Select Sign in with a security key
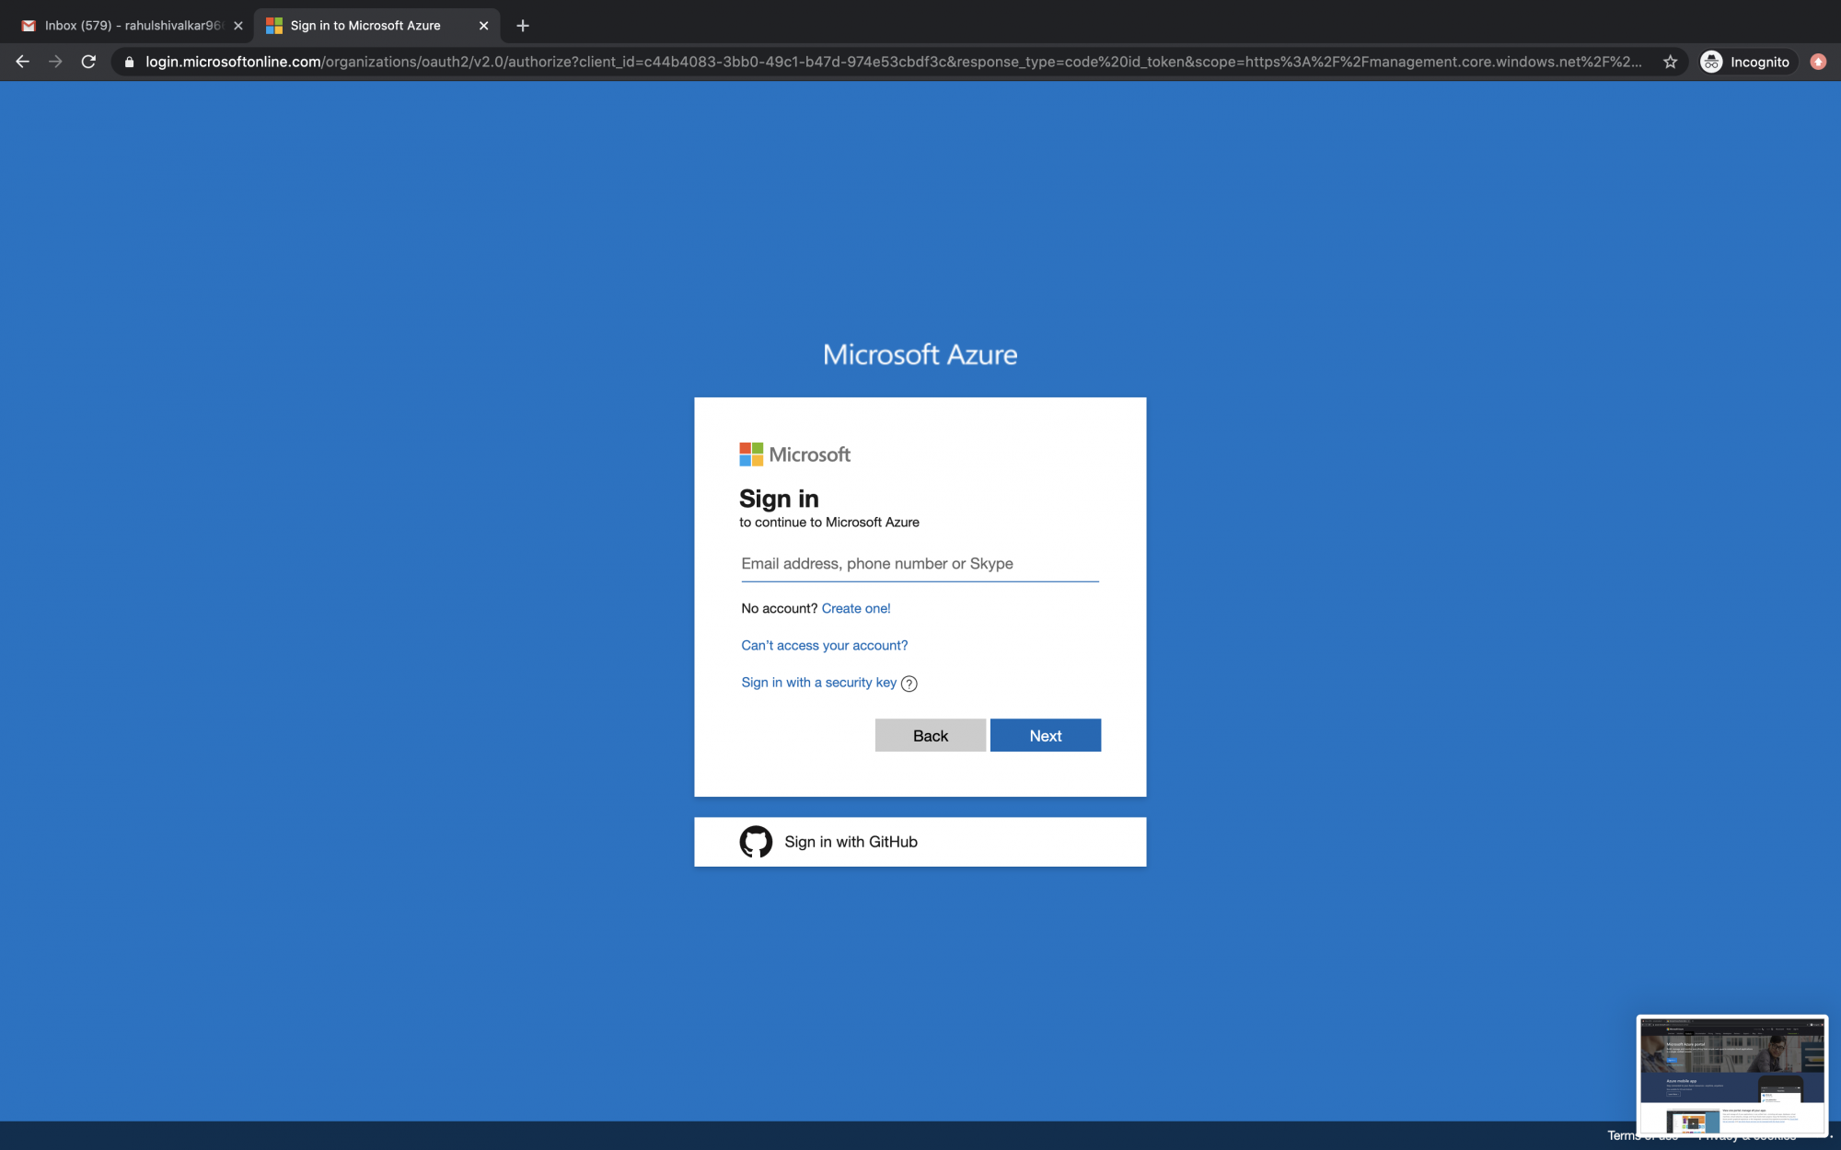1841x1150 pixels. coord(818,683)
